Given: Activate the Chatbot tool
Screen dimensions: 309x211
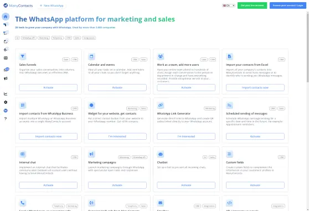Looking at the screenshot, I should [186, 185].
